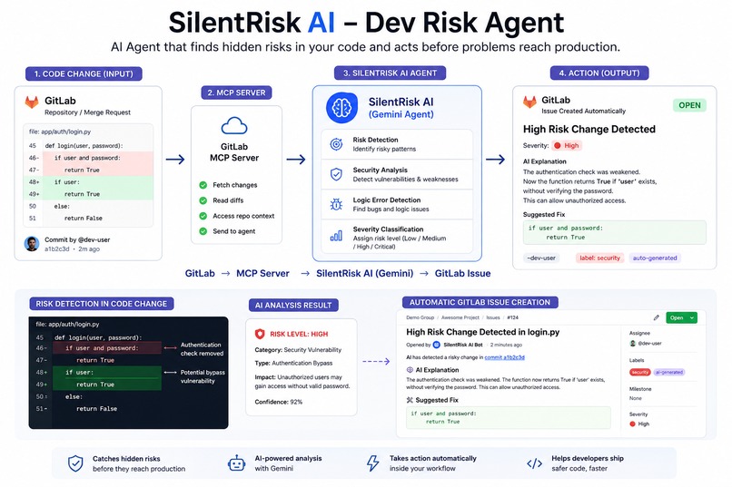Toggle the Fetch changes green check
732x487 pixels.
coord(203,185)
